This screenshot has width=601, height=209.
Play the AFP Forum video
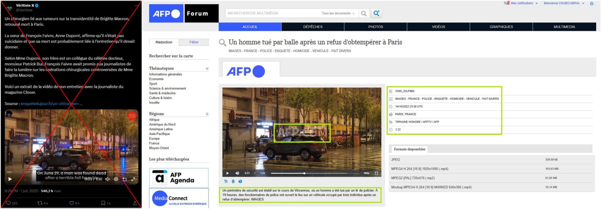pyautogui.click(x=228, y=173)
